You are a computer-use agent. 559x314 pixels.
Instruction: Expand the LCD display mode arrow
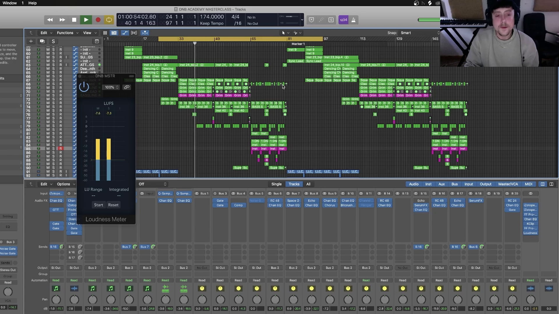302,20
